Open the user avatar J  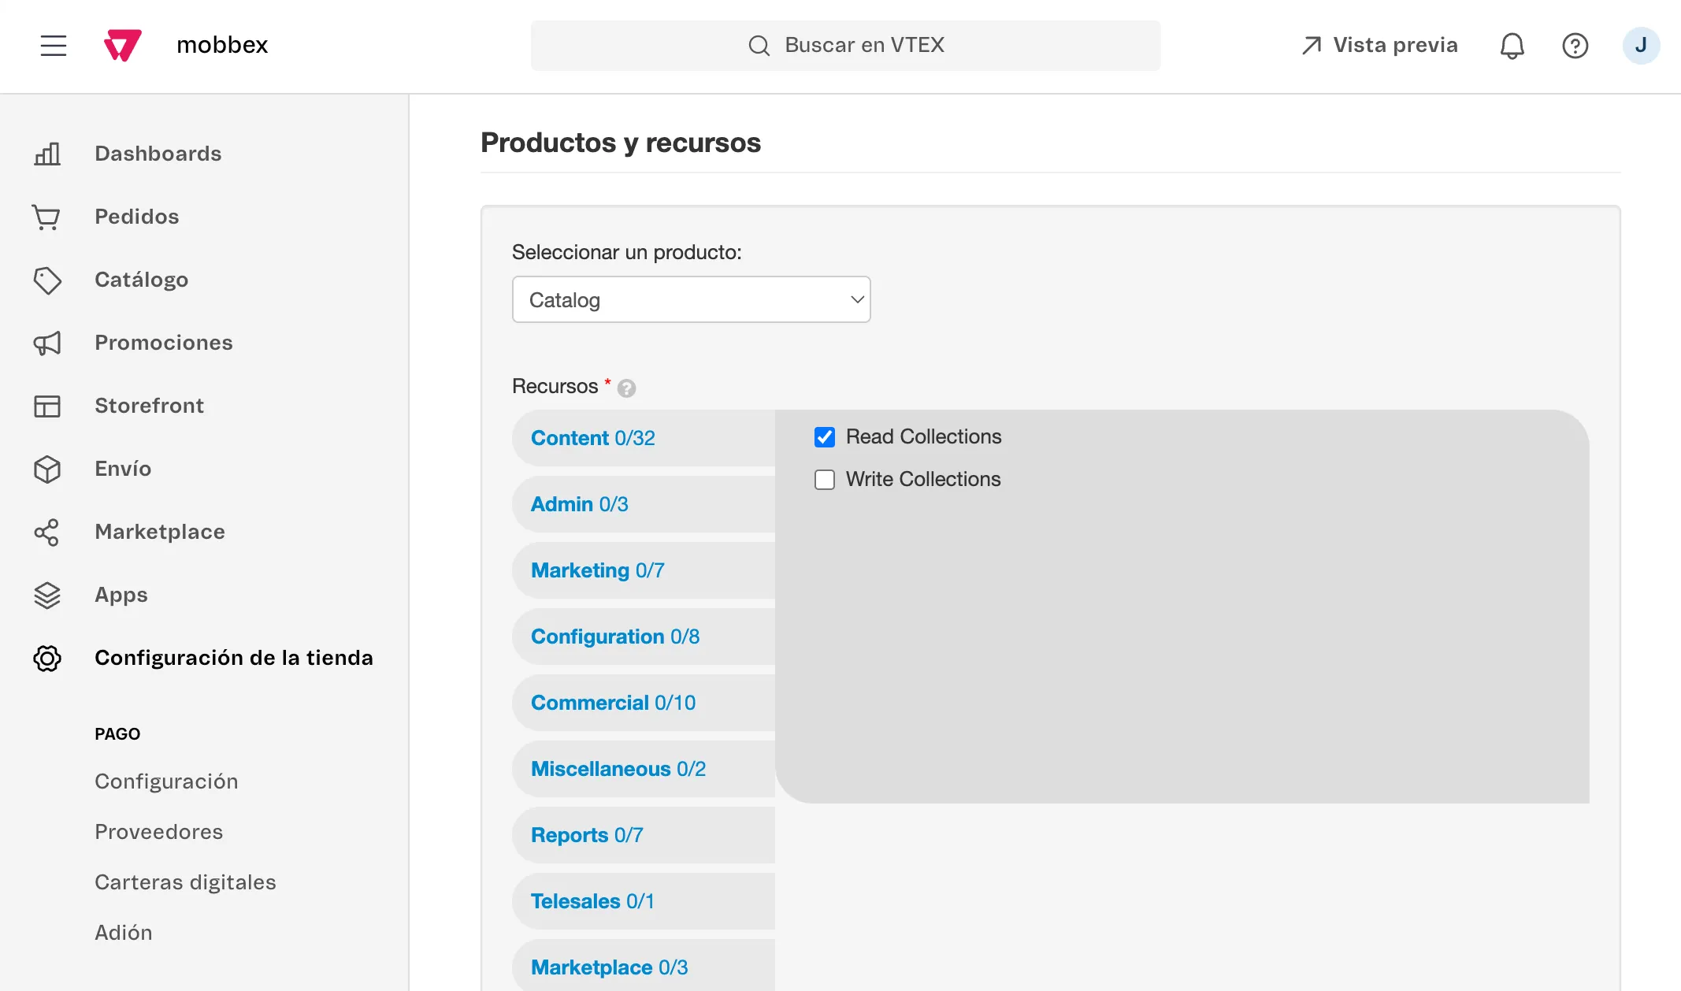pos(1641,46)
